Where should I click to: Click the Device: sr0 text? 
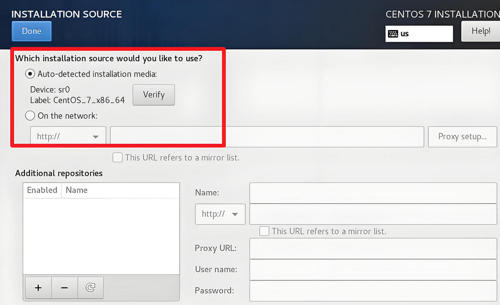50,90
